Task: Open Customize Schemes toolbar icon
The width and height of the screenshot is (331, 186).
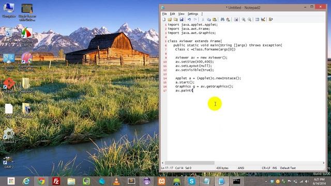Action: tap(263, 20)
